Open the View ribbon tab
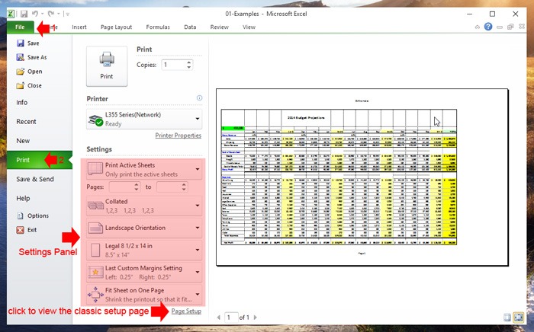This screenshot has width=534, height=332. (249, 27)
